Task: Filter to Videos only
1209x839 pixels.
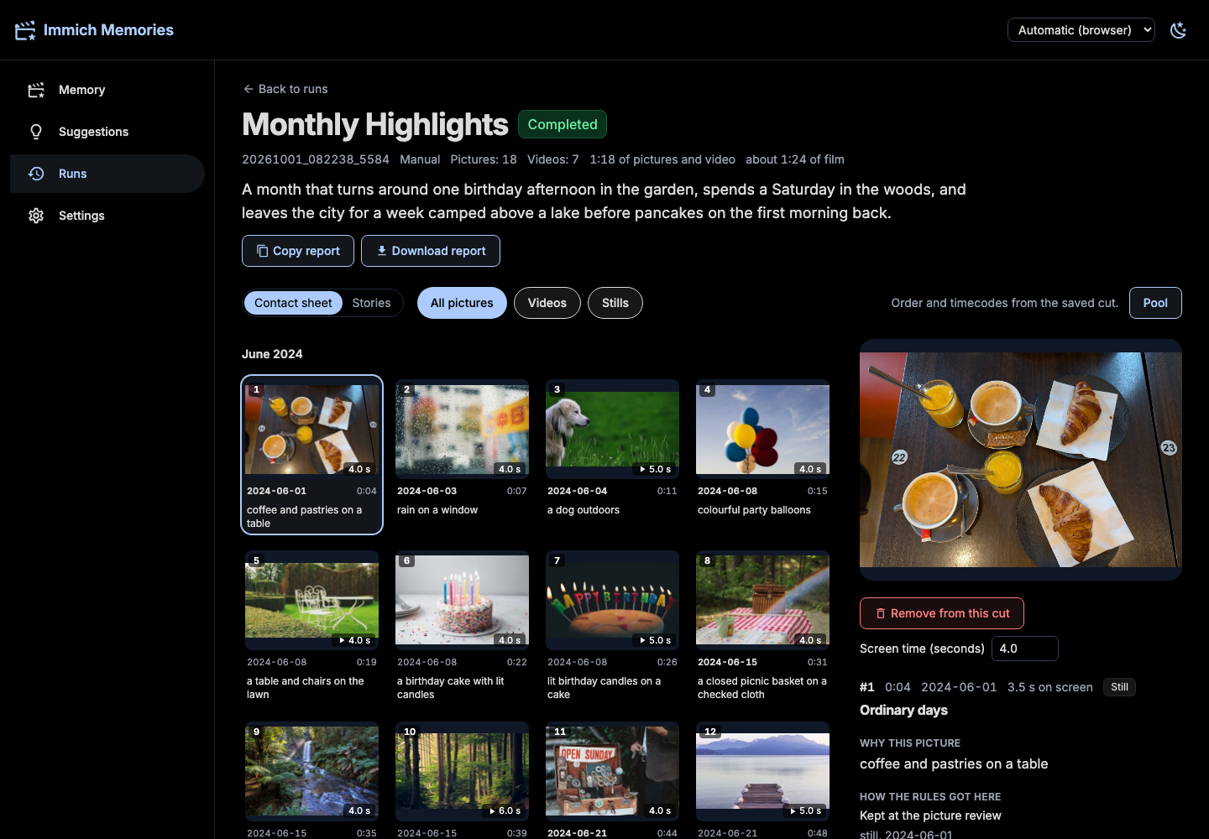Action: (547, 303)
